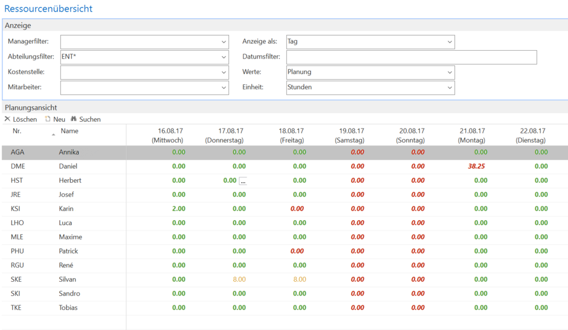
Task: Click Karin's red 0.00 on Freitag
Action: coord(297,209)
